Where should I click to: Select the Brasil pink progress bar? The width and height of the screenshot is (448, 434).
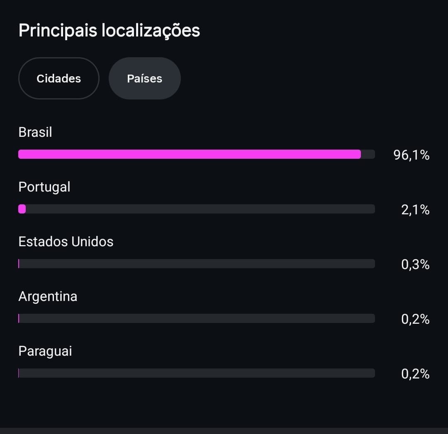(x=197, y=154)
